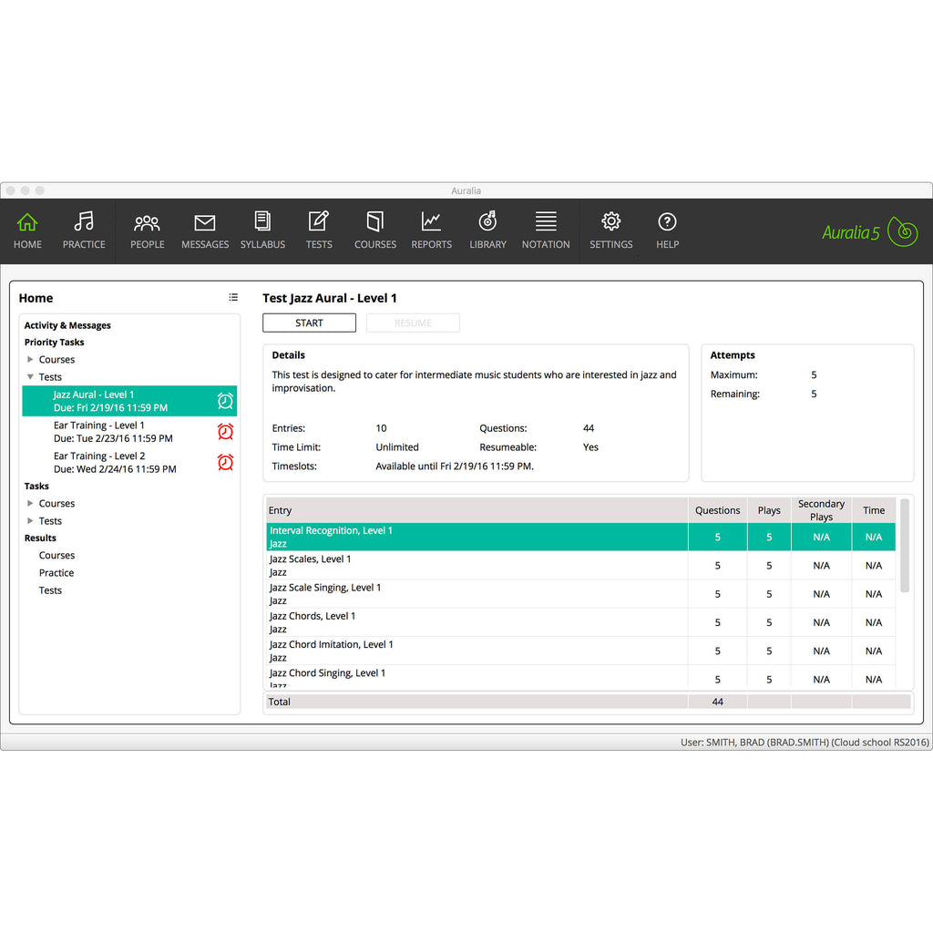Image resolution: width=933 pixels, height=933 pixels.
Task: Open Settings gear icon
Action: click(x=610, y=222)
